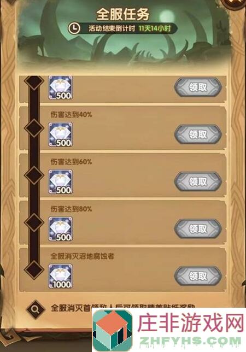Tap the 活动结束倒计时 countdown bar
246x352 pixels.
pos(122,28)
